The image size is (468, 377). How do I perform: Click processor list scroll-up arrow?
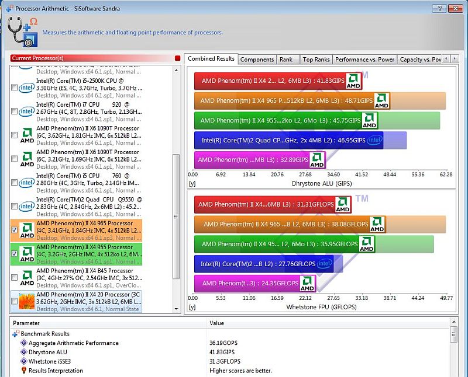click(176, 71)
